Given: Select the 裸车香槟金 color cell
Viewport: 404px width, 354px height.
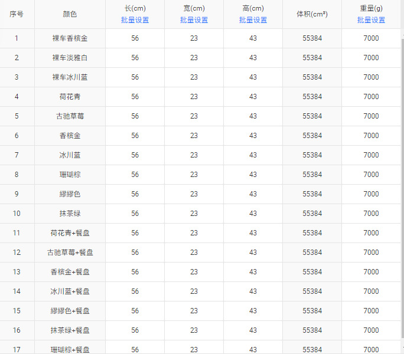Looking at the screenshot, I should [x=70, y=38].
